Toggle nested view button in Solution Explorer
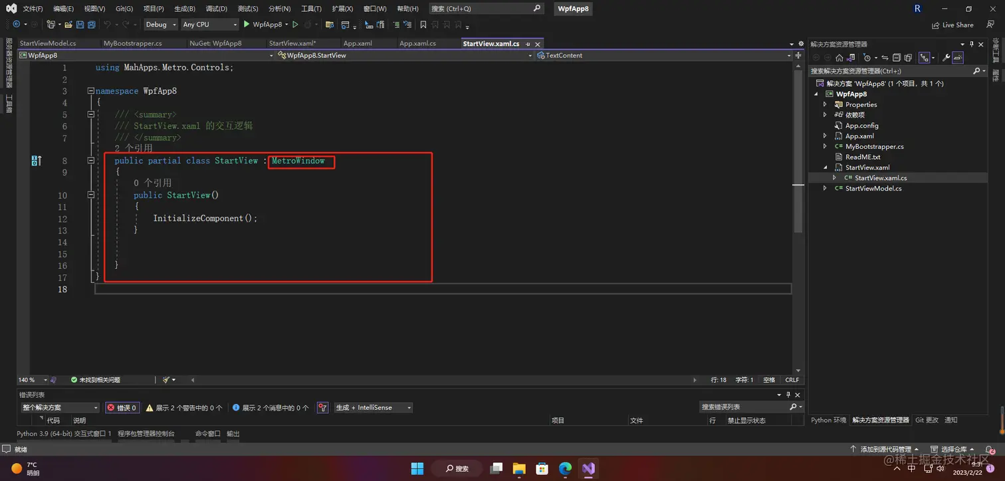This screenshot has width=1005, height=481. click(x=924, y=58)
